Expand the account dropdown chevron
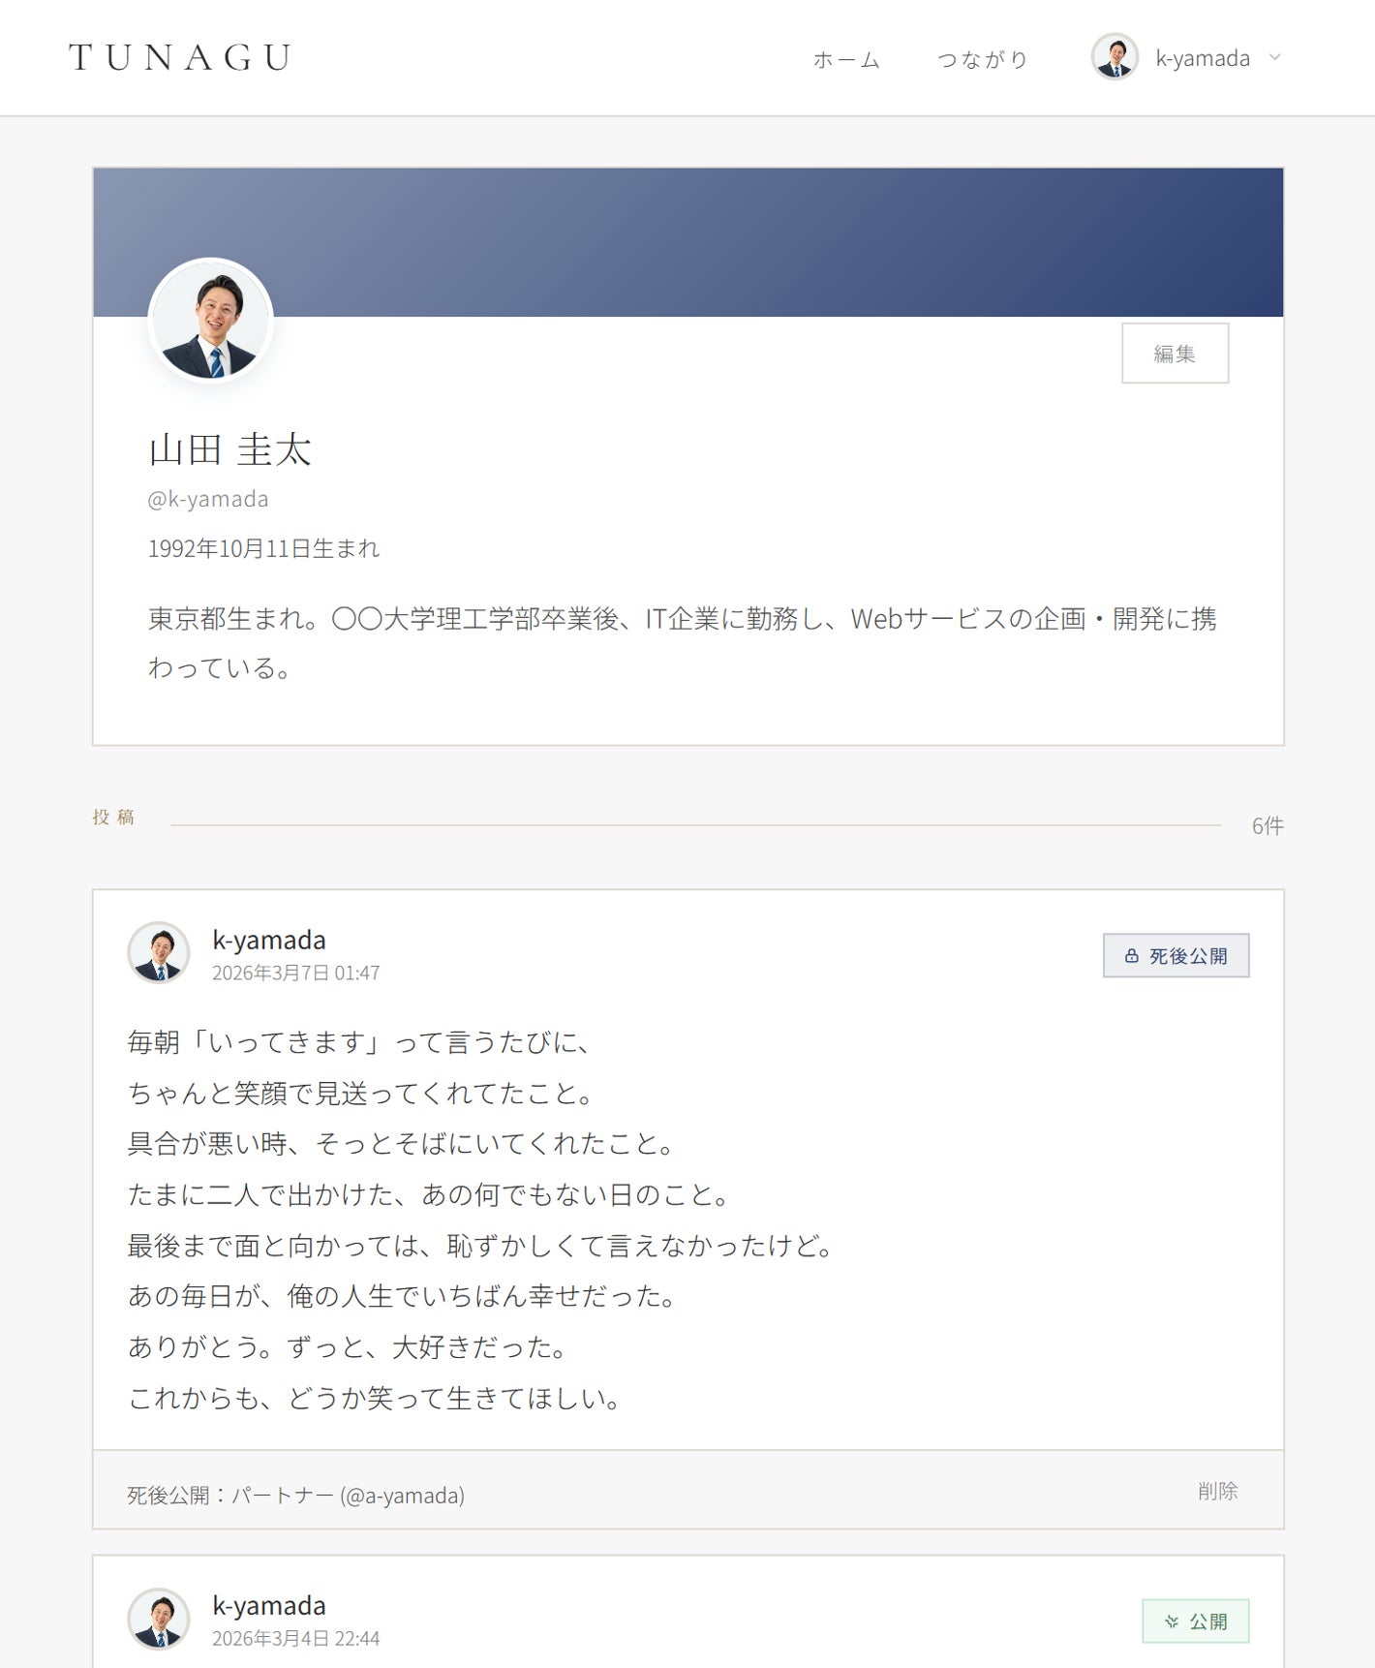 click(1274, 57)
